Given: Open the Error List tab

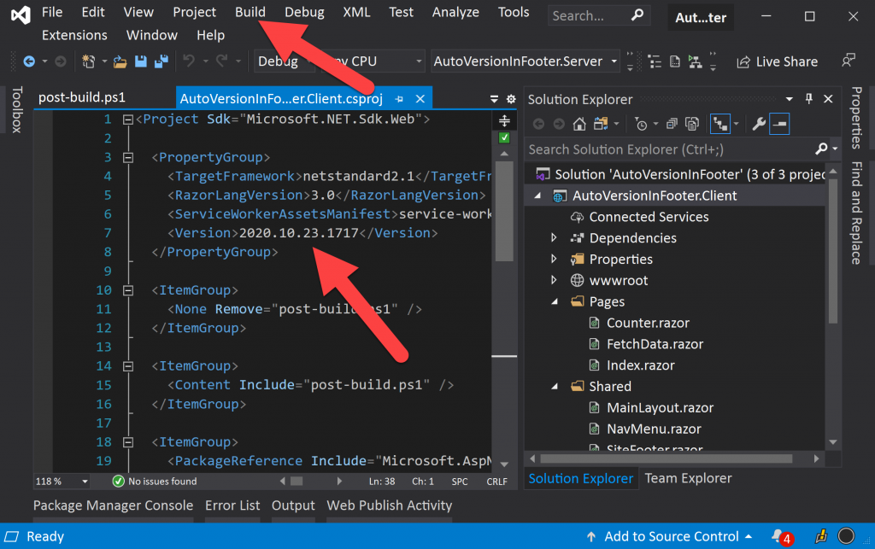Looking at the screenshot, I should pos(232,505).
